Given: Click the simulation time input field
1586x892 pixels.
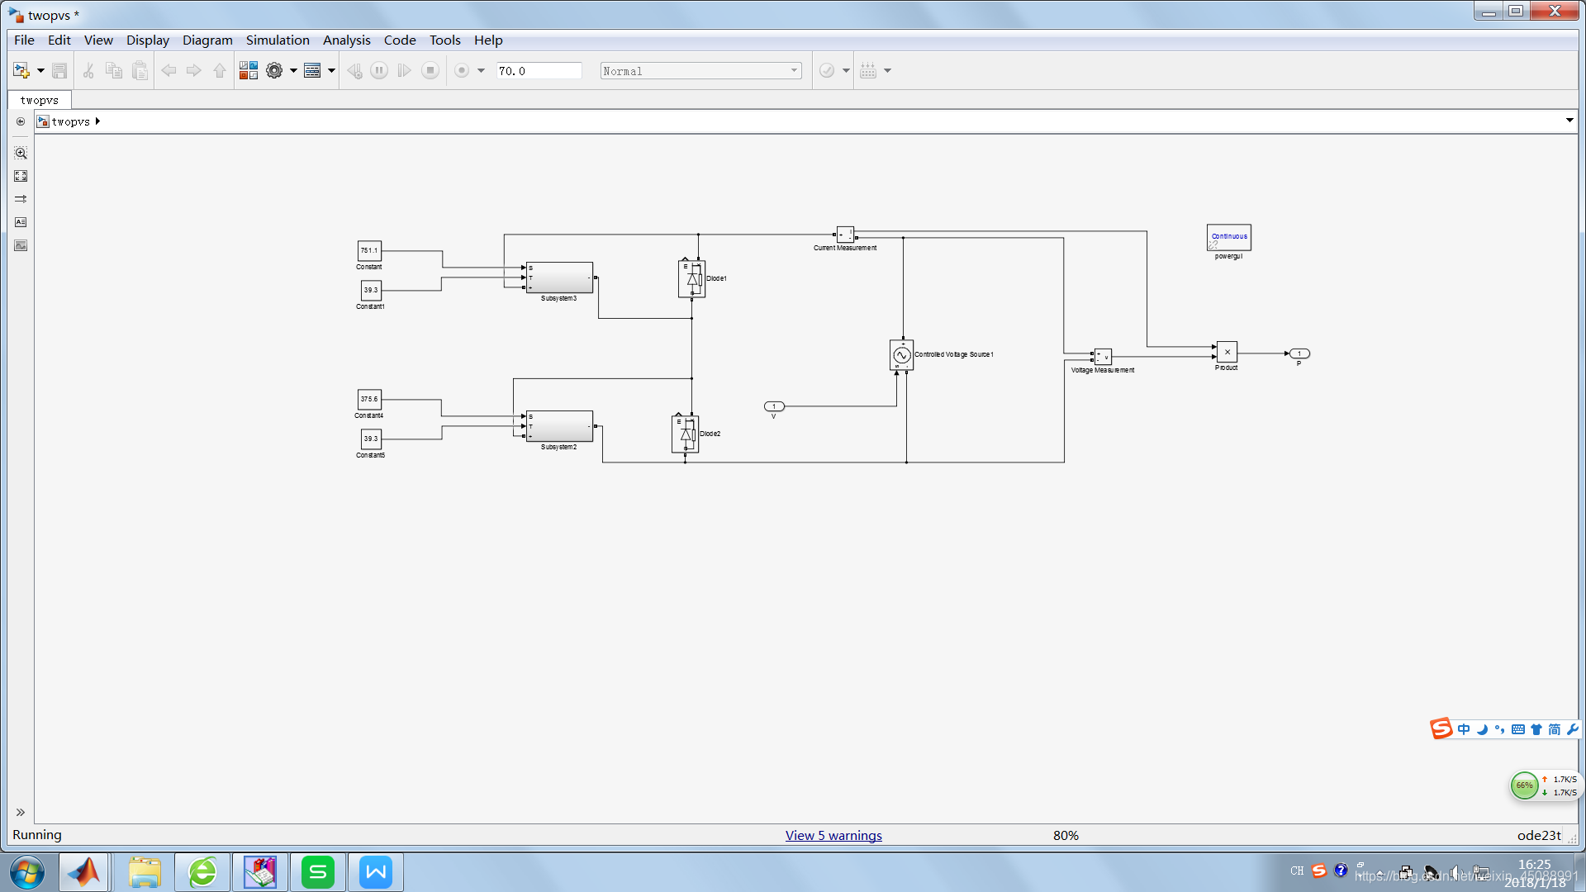Looking at the screenshot, I should click(534, 69).
